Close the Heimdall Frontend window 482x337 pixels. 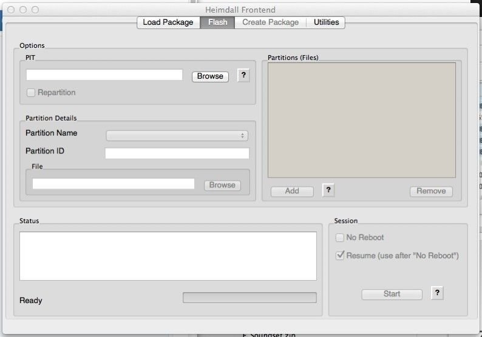point(11,10)
